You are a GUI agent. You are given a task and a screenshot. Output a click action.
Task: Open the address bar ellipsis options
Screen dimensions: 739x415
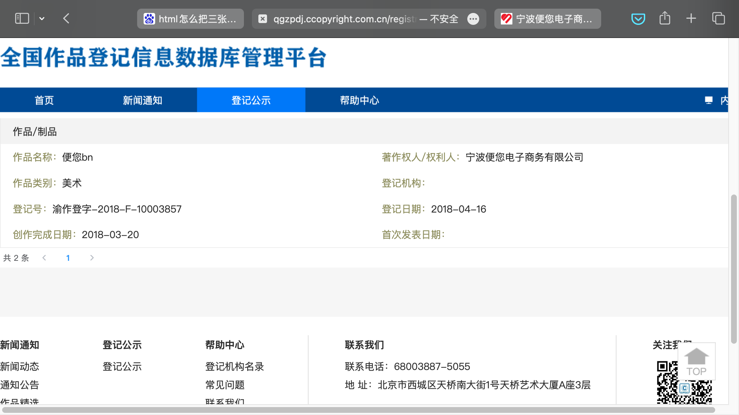[473, 19]
